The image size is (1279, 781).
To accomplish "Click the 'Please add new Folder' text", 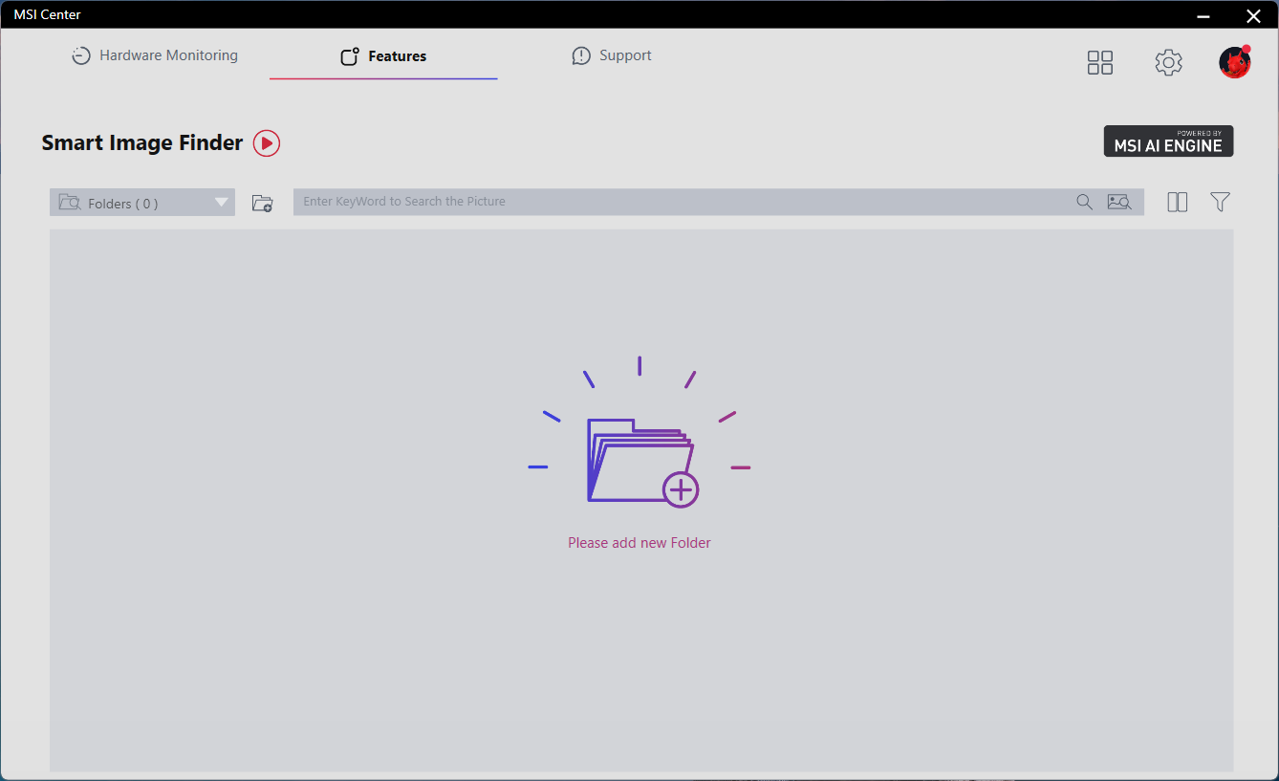I will [639, 543].
